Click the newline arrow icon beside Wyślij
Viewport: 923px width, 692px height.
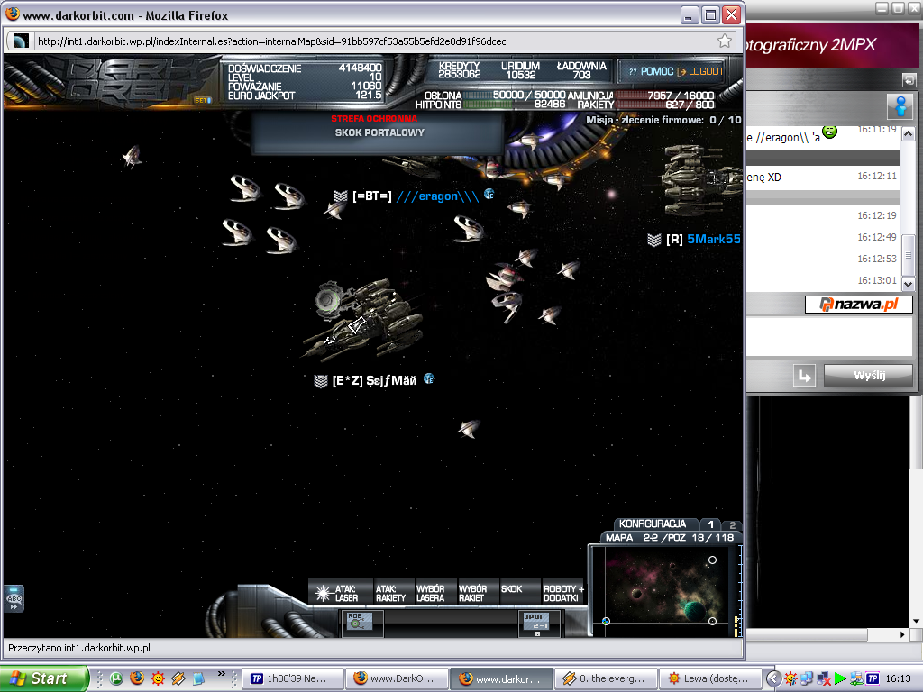tap(804, 376)
